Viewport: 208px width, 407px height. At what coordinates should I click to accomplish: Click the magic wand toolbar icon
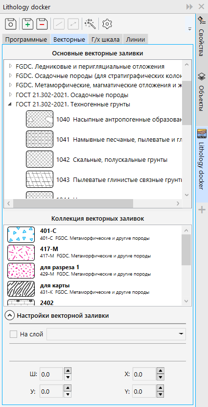pos(90,24)
